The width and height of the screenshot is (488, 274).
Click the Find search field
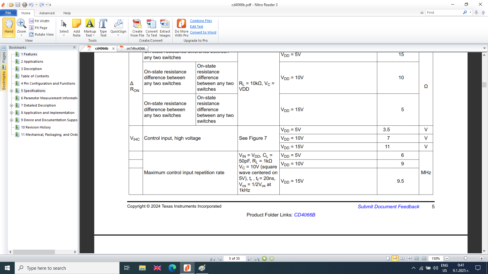coord(444,12)
